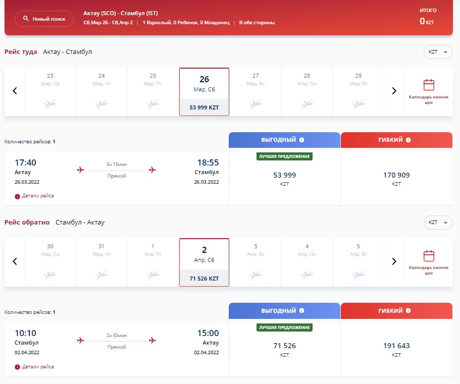
Task: Click the return low-price calendar icon
Action: click(x=429, y=255)
